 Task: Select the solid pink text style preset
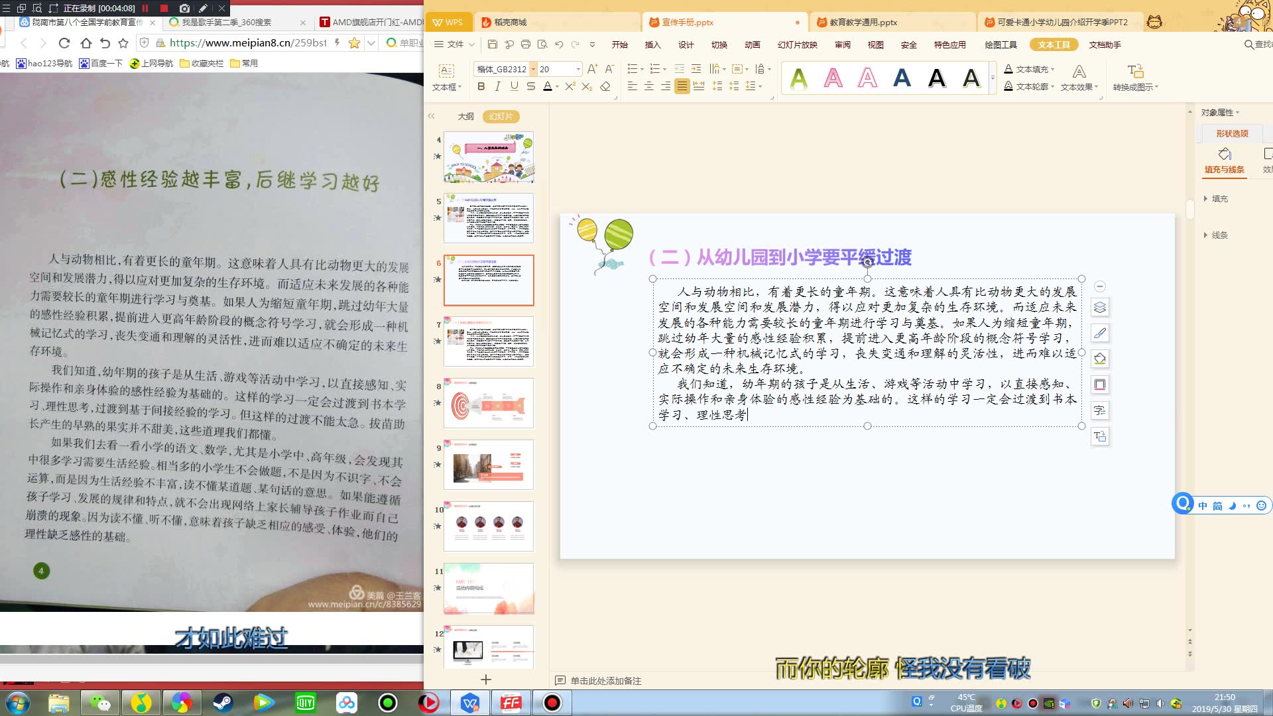833,78
